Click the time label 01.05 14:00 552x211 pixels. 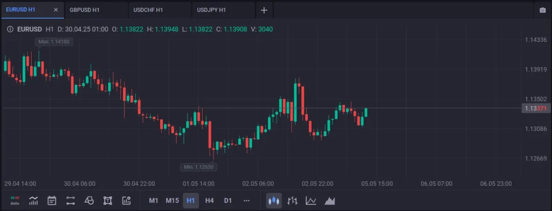point(198,184)
